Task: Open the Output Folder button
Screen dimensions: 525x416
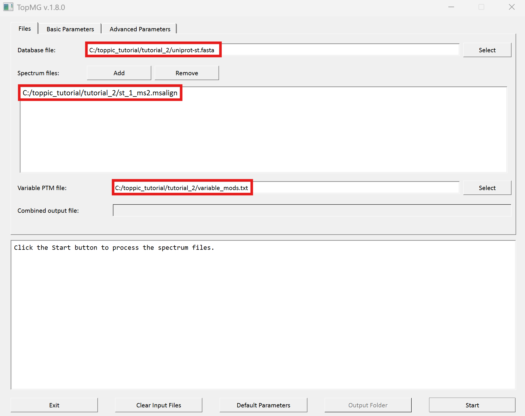Action: click(x=368, y=405)
